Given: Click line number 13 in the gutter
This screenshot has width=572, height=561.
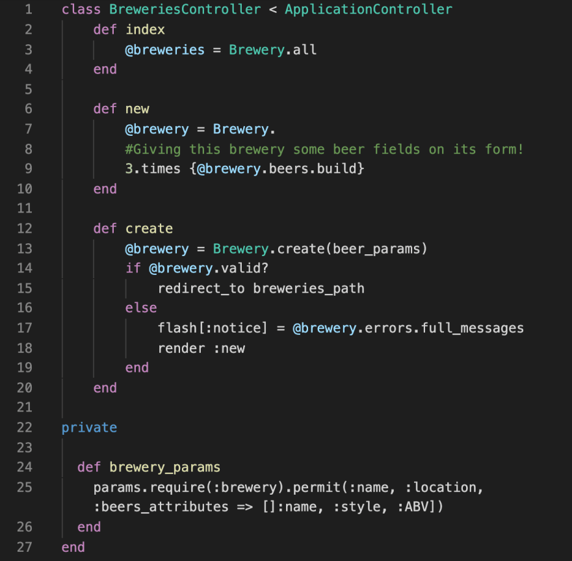Looking at the screenshot, I should click(x=25, y=248).
